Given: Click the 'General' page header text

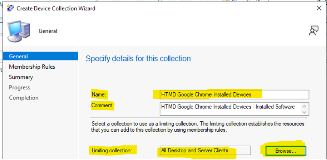Looking at the screenshot, I should point(48,31).
